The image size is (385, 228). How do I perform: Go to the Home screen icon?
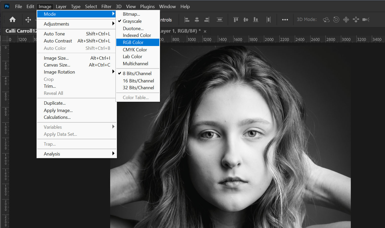(x=12, y=19)
